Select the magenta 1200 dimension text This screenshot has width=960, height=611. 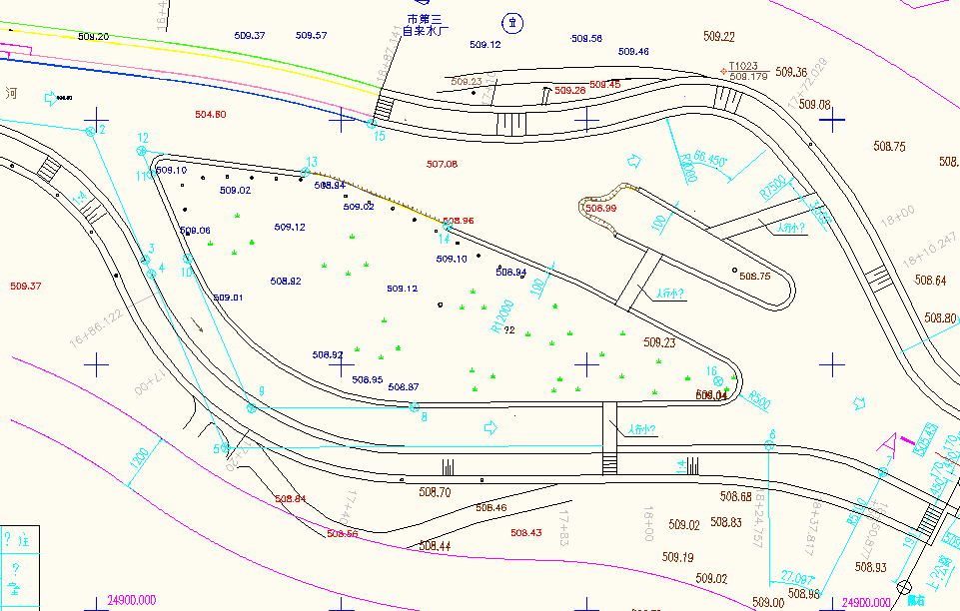pos(139,461)
